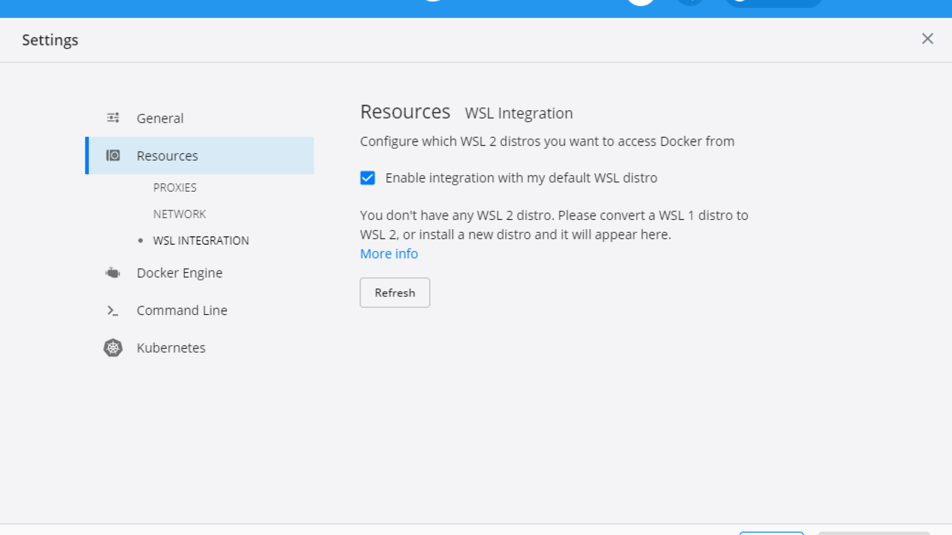Click the Kubernetes helm wheel icon
This screenshot has width=952, height=535.
point(113,348)
